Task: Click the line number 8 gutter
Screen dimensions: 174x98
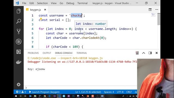Action: [x=32, y=47]
